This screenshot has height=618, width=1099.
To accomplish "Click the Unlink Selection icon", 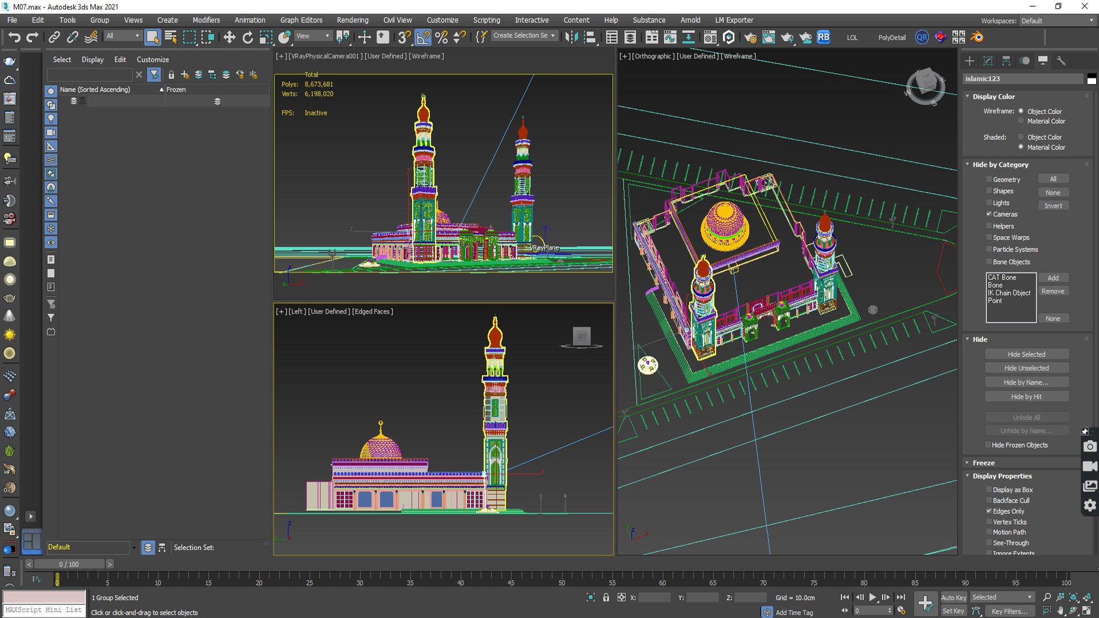I will point(72,37).
